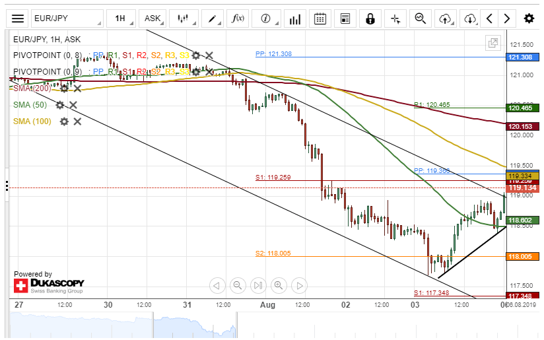
Task: Remove the SMA (50) indicator
Action: [73, 105]
